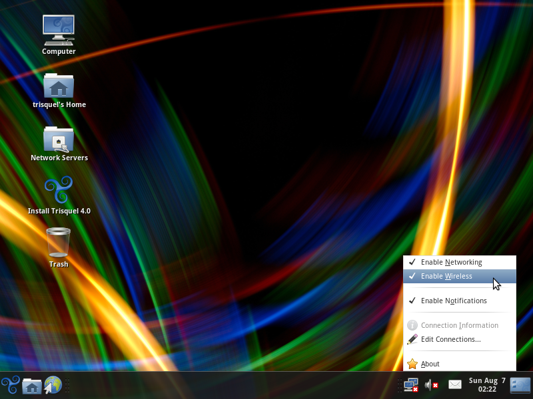This screenshot has height=399, width=533.
Task: Toggle the Enable Wireless option
Action: 446,276
